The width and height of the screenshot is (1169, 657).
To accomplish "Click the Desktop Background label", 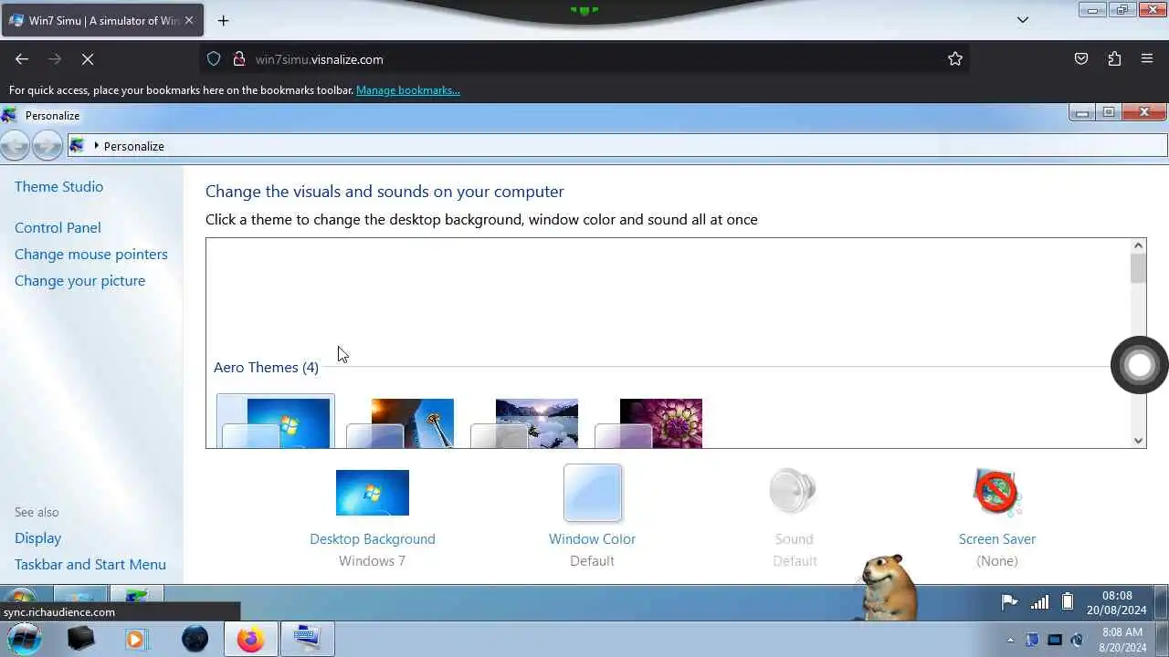I will tap(373, 538).
